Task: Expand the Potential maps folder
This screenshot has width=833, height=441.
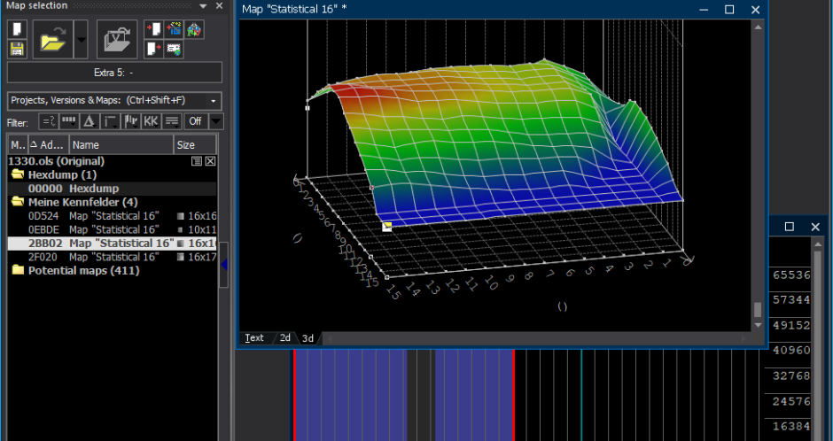Action: coord(17,271)
